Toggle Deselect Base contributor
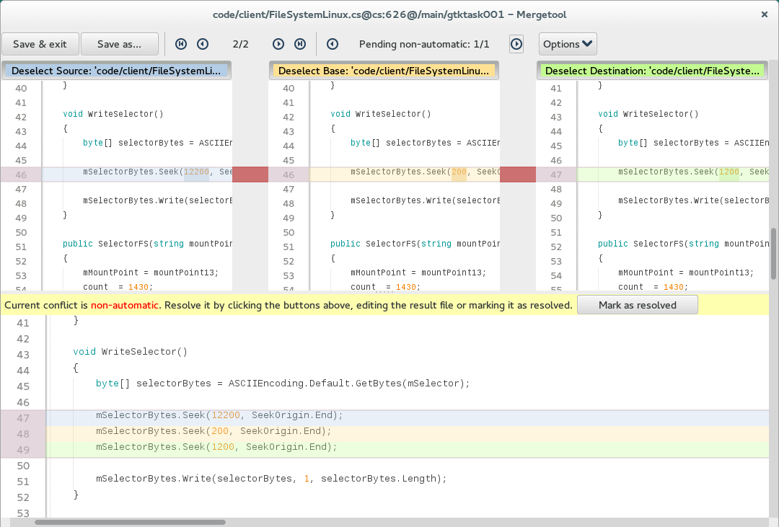This screenshot has width=779, height=527. click(x=384, y=71)
